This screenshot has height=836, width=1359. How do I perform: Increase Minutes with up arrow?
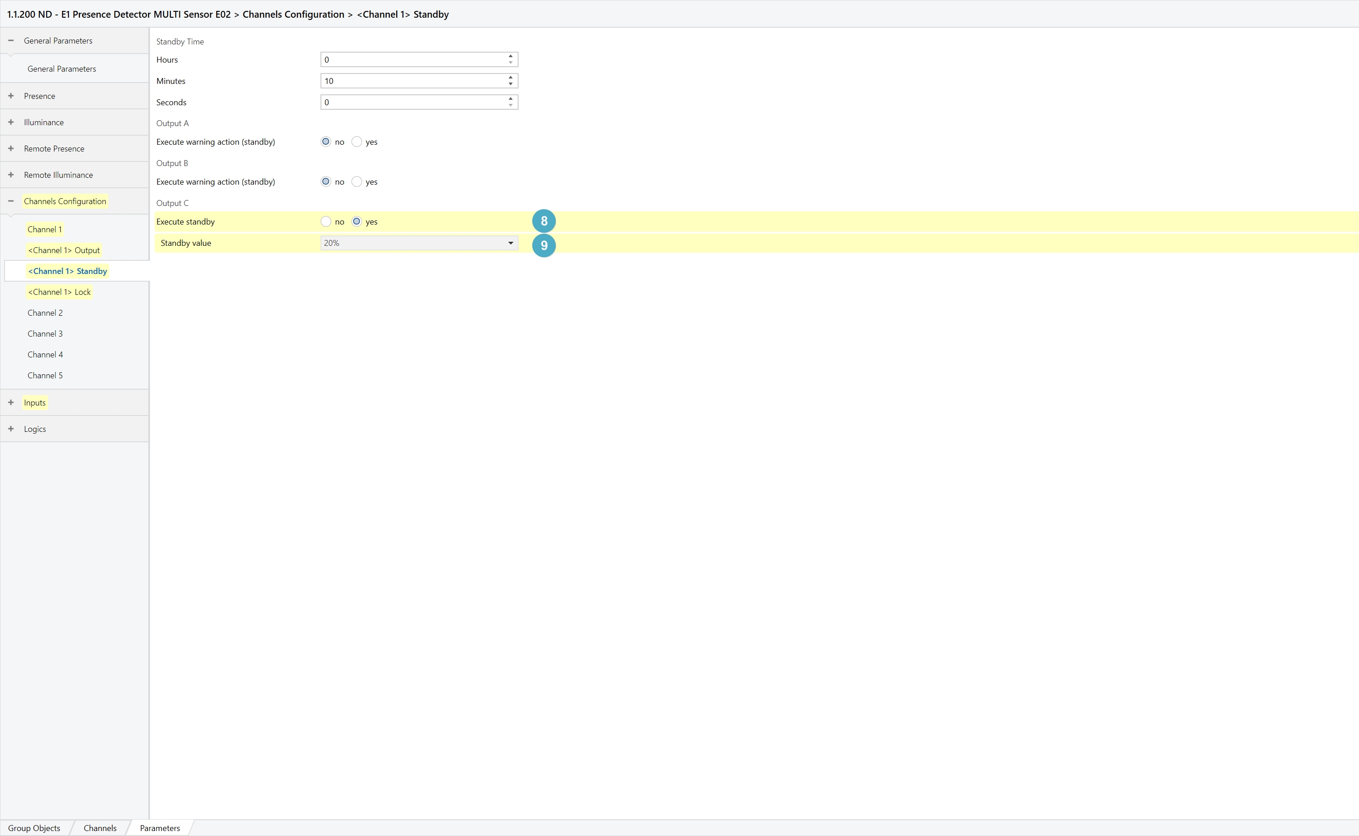[510, 78]
